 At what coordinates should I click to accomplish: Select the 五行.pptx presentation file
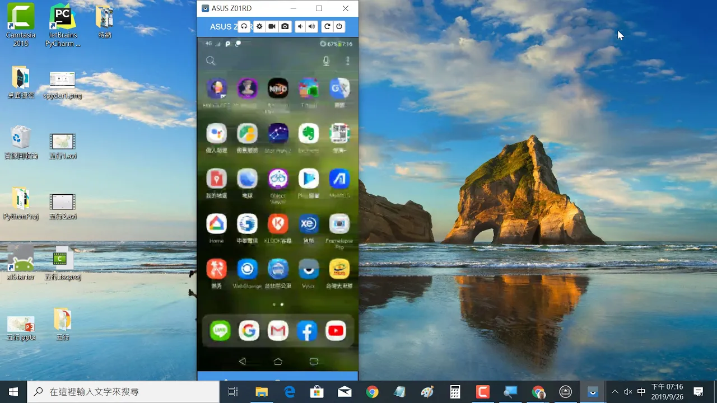coord(21,329)
